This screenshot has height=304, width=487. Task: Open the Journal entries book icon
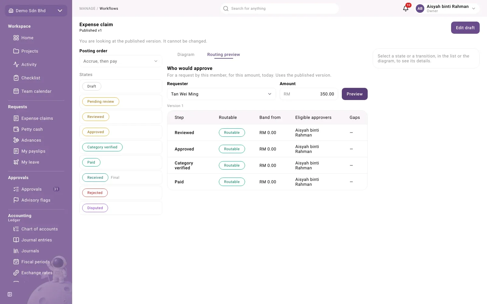click(x=16, y=240)
